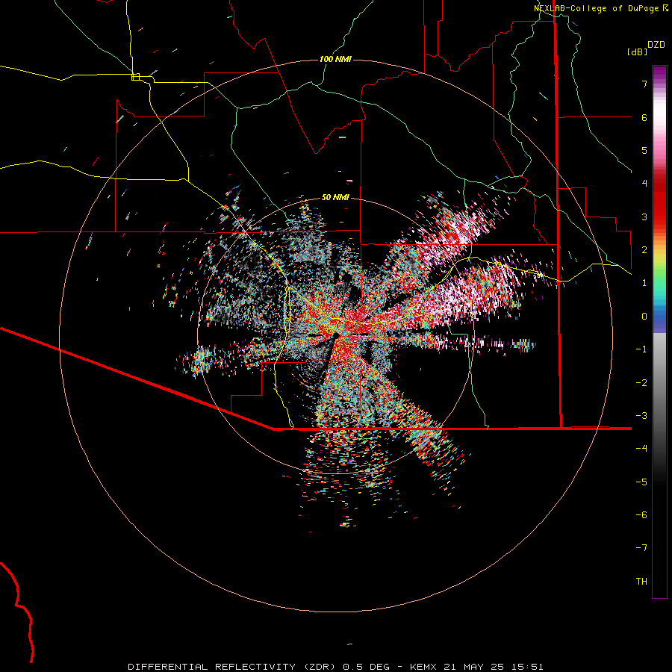The height and width of the screenshot is (672, 672).
Task: Select the 5 value on the color scale
Action: click(x=644, y=150)
